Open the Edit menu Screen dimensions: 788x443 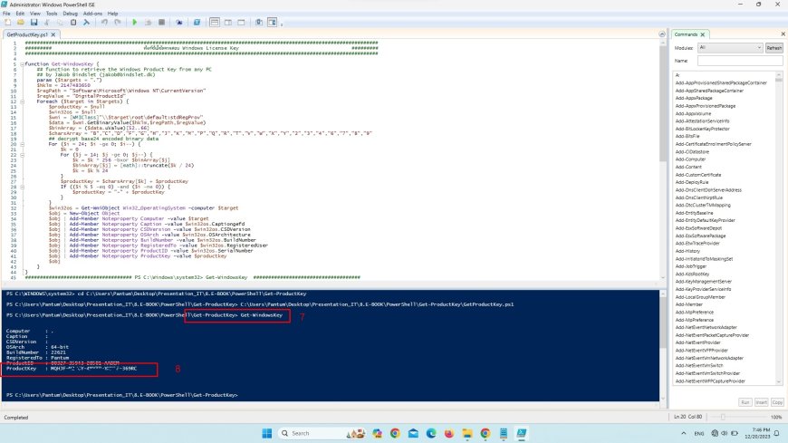(20, 14)
